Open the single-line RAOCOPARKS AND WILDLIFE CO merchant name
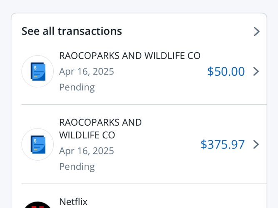Viewport: 278px width, 208px height. 130,56
